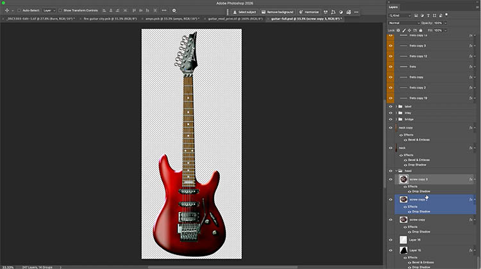Align bottom edges icon in options bar

148,10
